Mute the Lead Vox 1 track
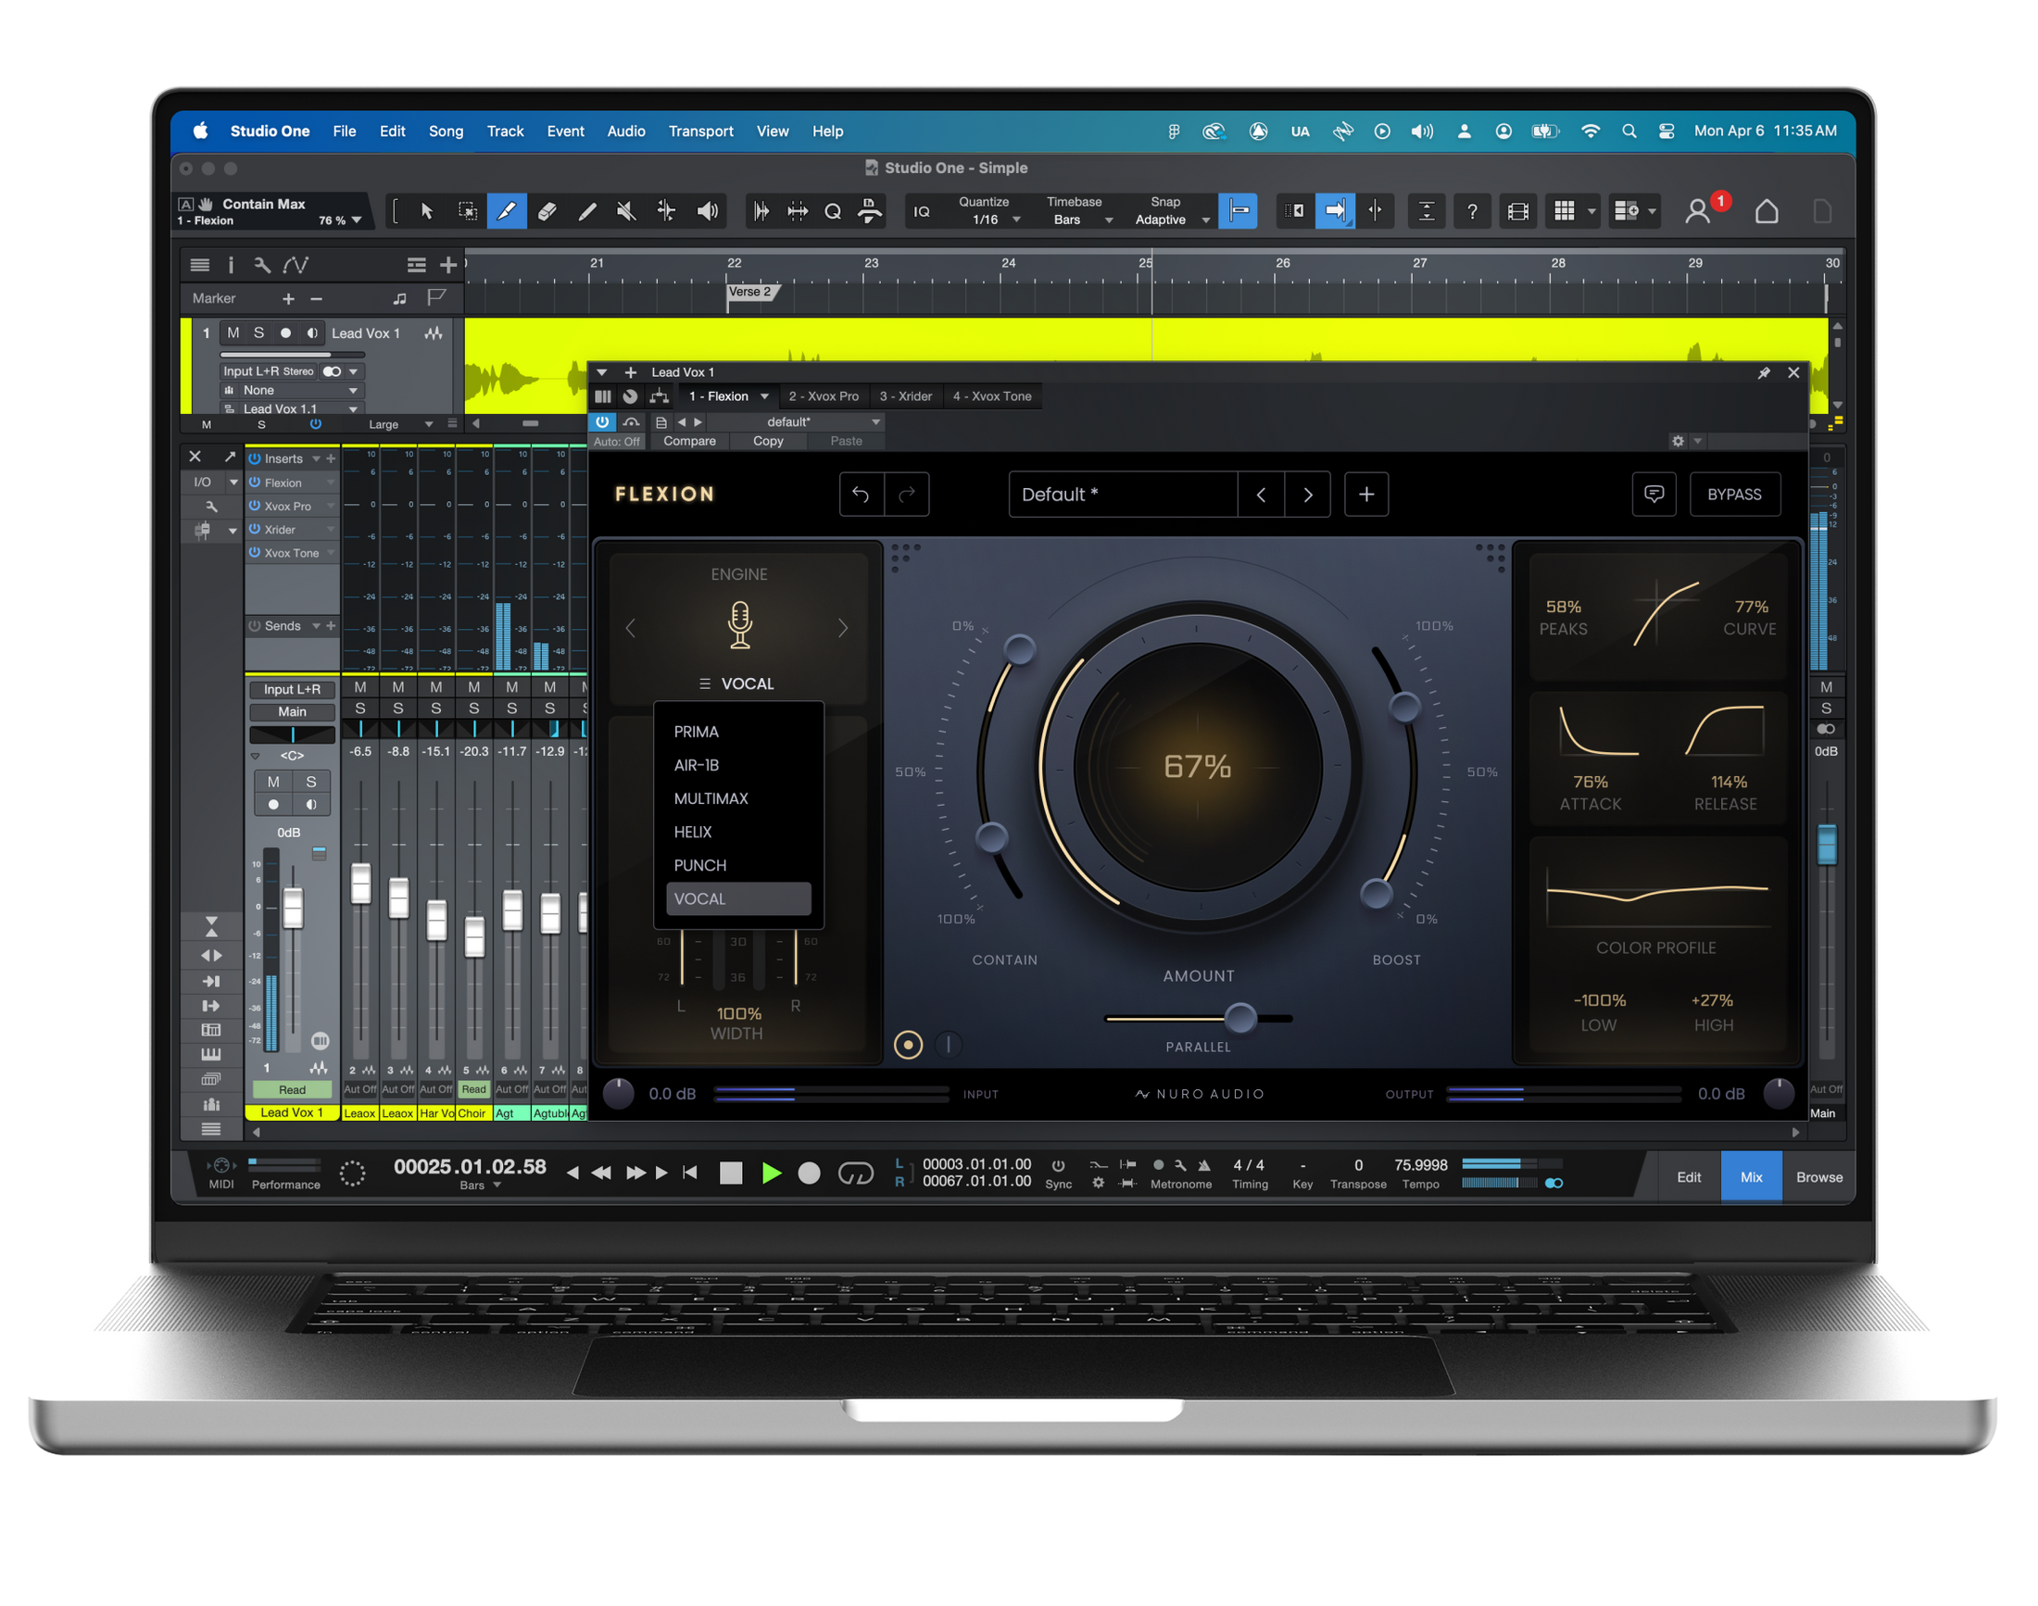The height and width of the screenshot is (1606, 2038). click(x=233, y=332)
